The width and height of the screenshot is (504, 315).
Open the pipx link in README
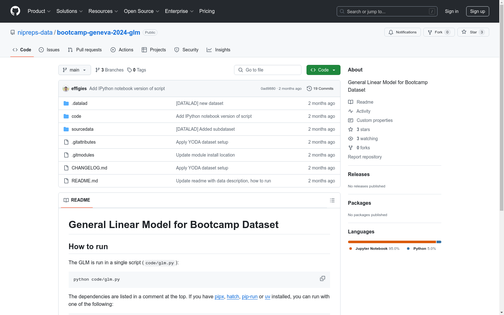click(x=219, y=297)
